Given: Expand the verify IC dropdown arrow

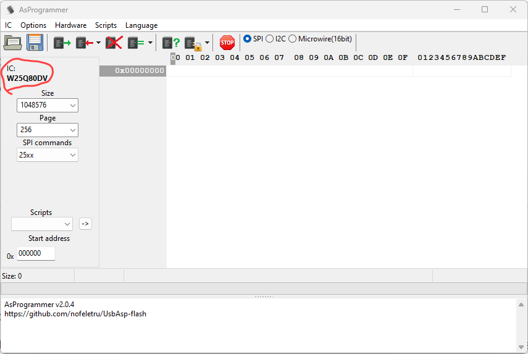Looking at the screenshot, I should click(150, 43).
